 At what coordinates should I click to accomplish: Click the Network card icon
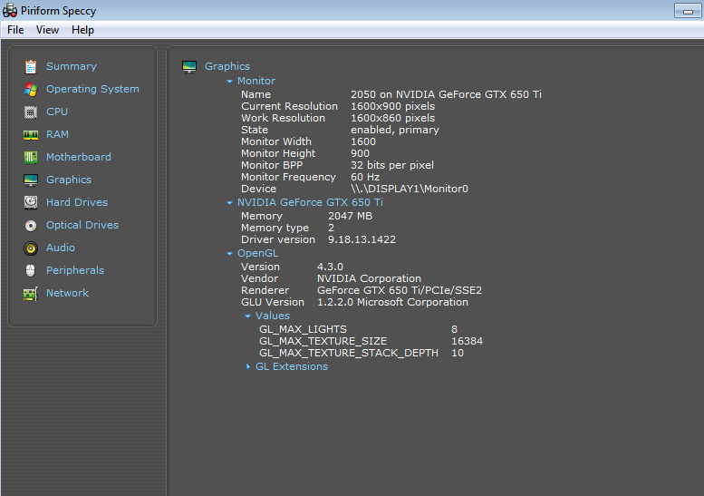31,294
